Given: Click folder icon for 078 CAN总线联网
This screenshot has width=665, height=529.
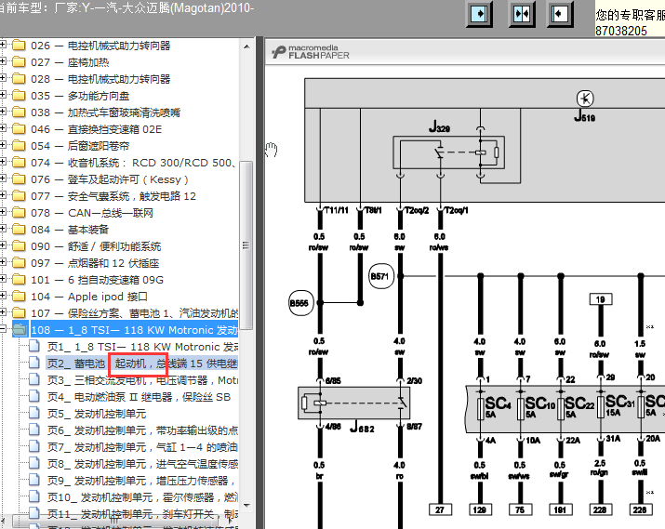Looking at the screenshot, I should click(19, 213).
